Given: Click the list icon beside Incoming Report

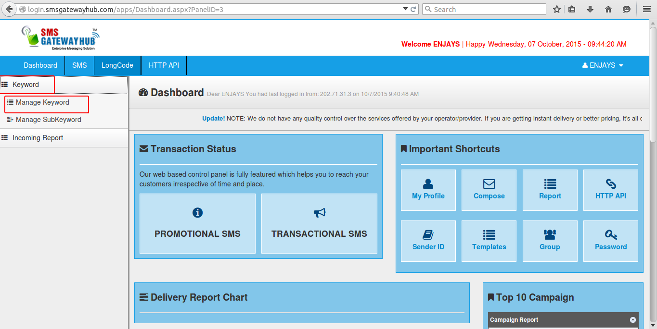Looking at the screenshot, I should [x=5, y=138].
